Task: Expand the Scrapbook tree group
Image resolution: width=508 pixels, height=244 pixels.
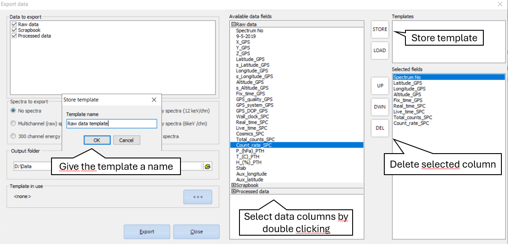Action: [234, 186]
